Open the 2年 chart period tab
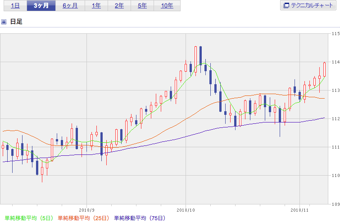The height and width of the screenshot is (222, 340). [x=119, y=6]
